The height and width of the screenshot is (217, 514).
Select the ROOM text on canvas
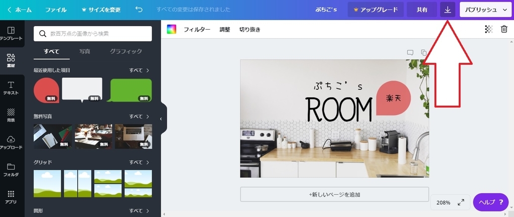(x=339, y=109)
